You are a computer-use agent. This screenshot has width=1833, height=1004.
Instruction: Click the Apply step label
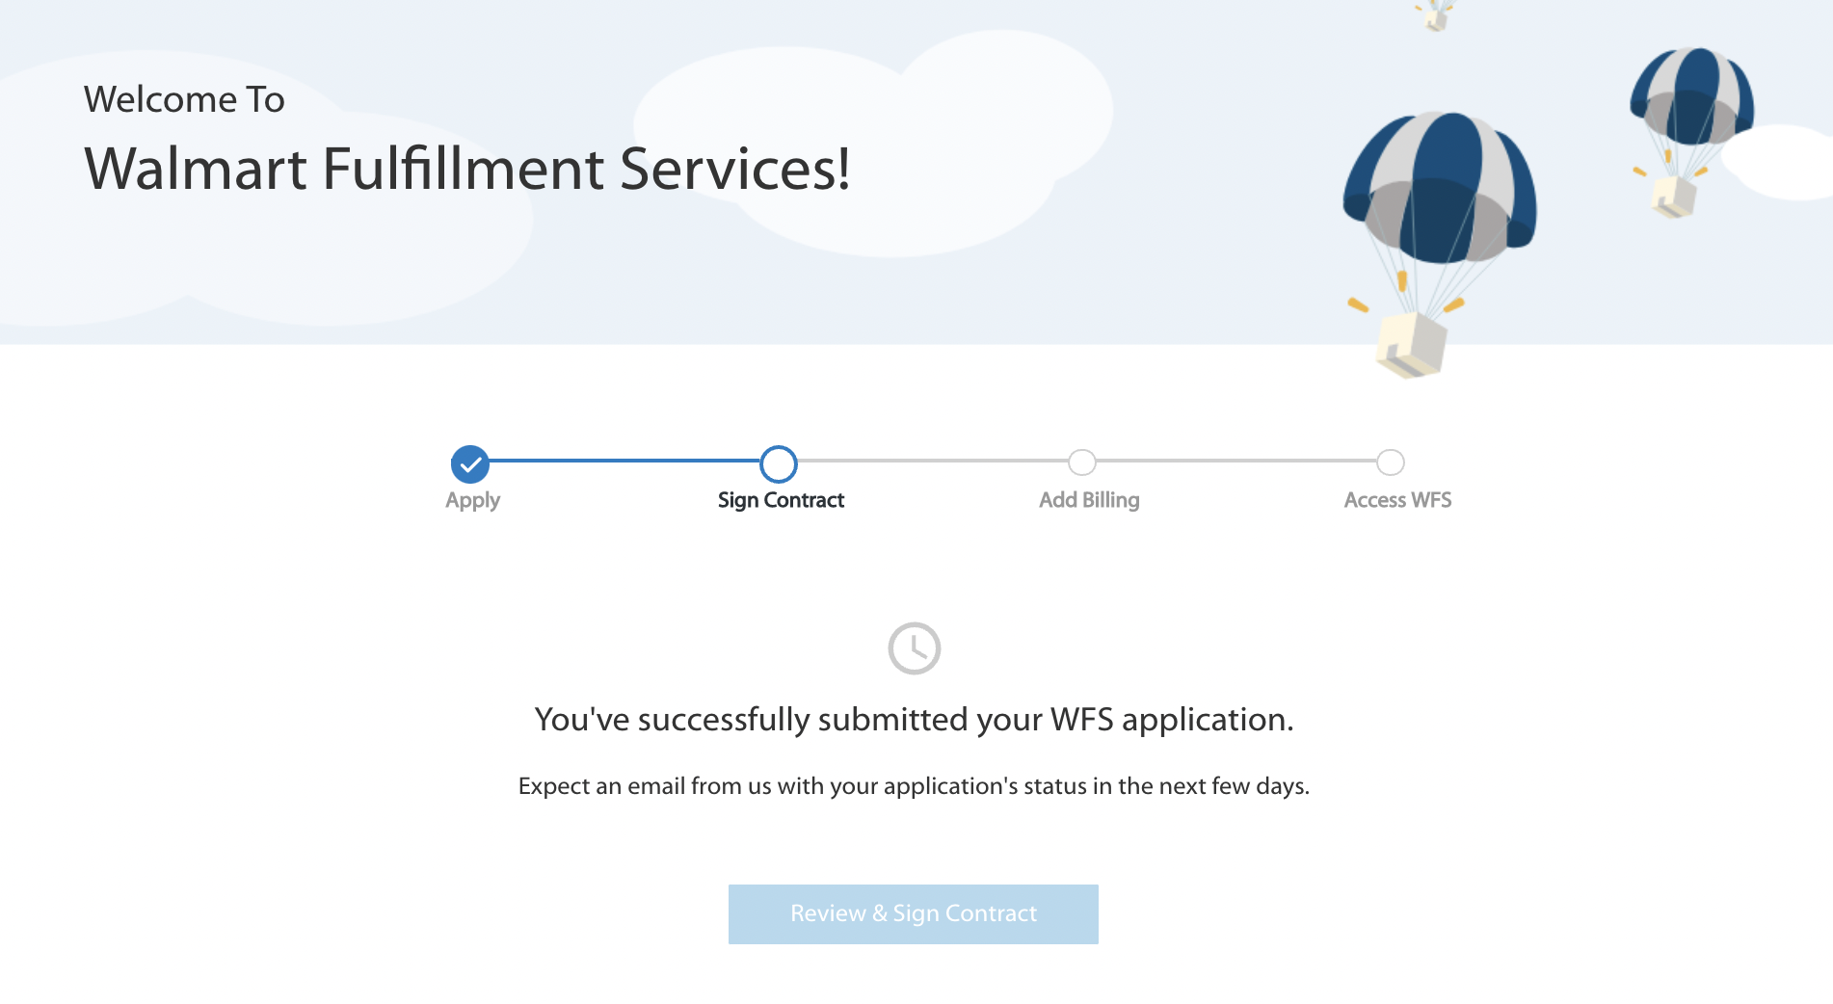pos(472,501)
